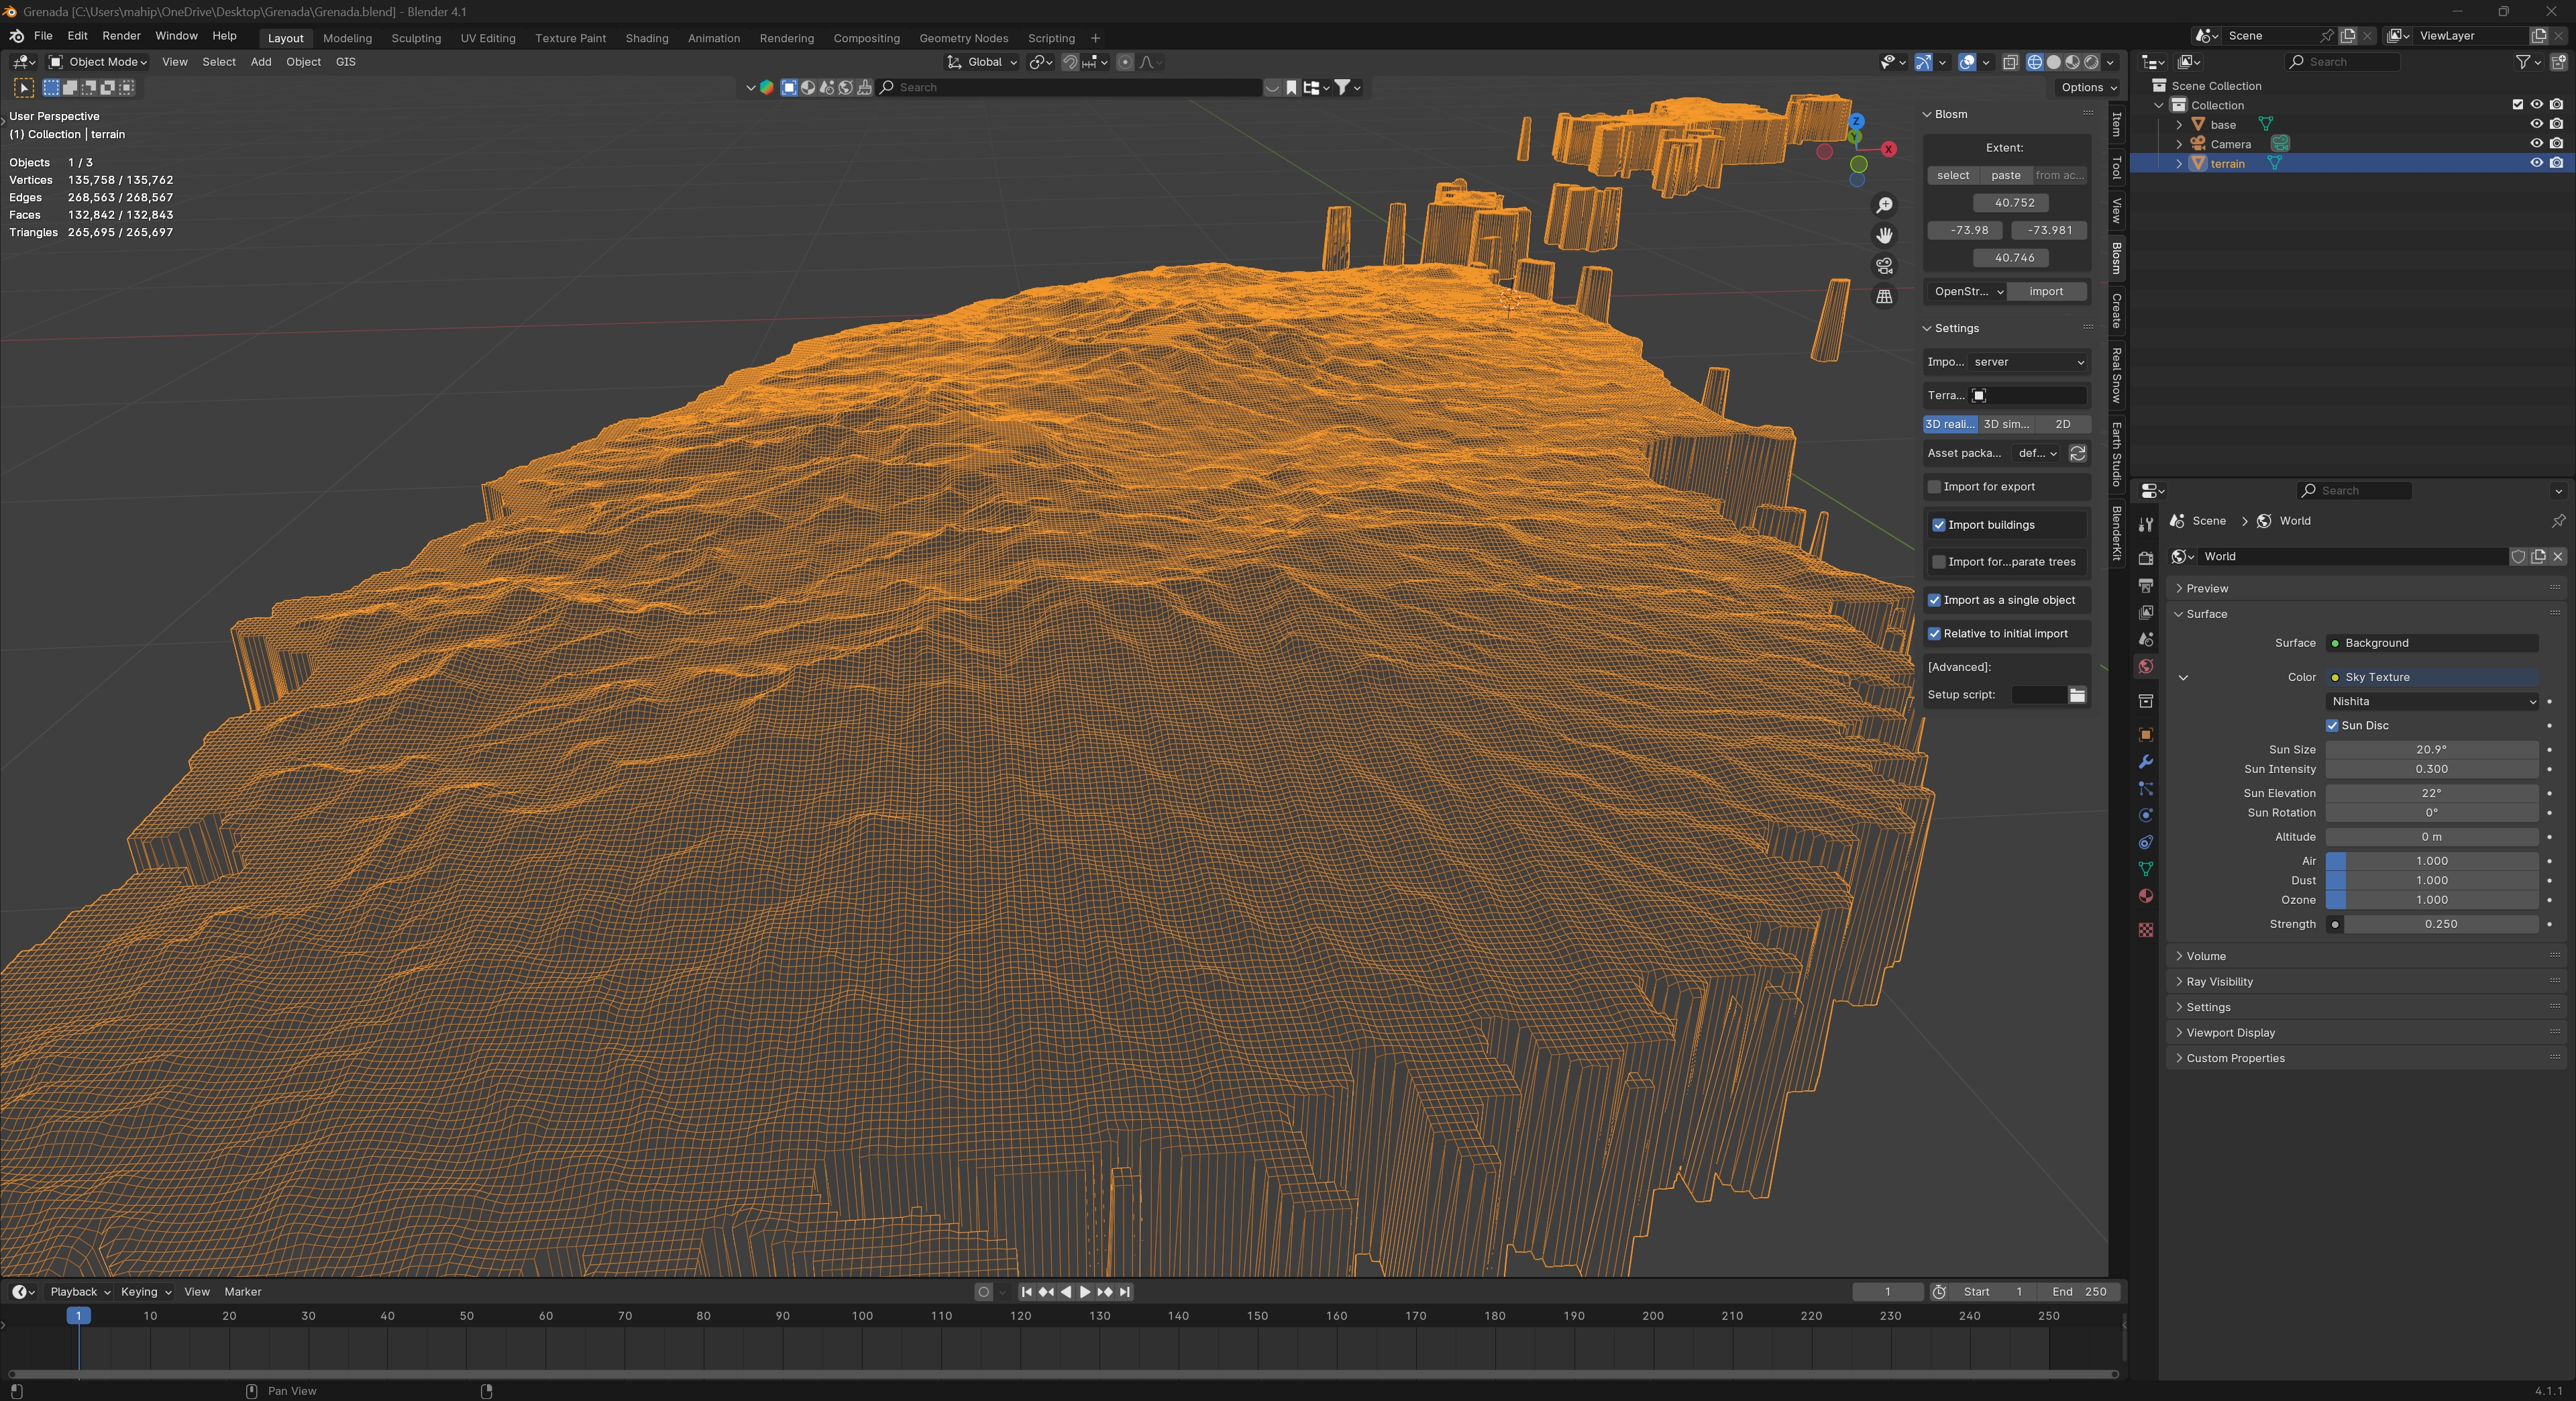Expand the Volume panel

2205,956
